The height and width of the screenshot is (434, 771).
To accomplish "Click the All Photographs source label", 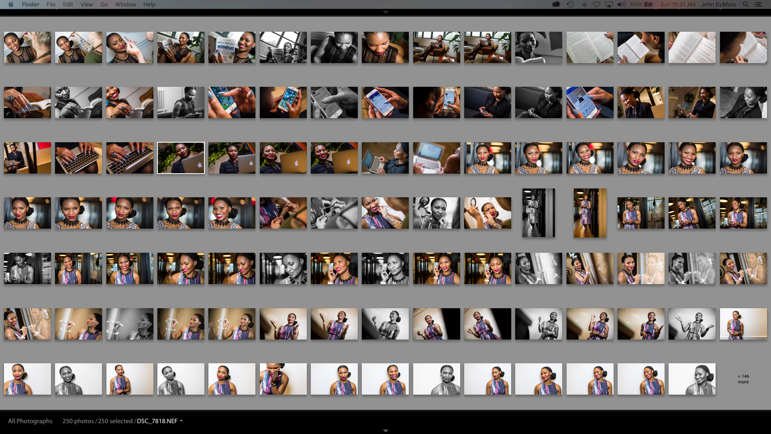I will click(30, 421).
